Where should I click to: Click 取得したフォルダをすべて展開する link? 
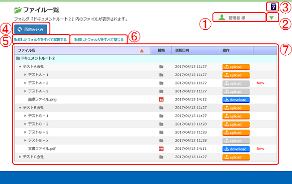coord(41,40)
